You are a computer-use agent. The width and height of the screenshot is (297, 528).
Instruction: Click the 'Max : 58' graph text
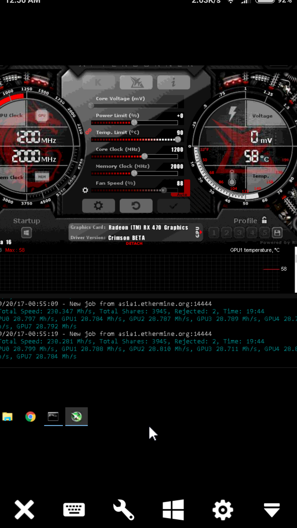click(x=15, y=250)
